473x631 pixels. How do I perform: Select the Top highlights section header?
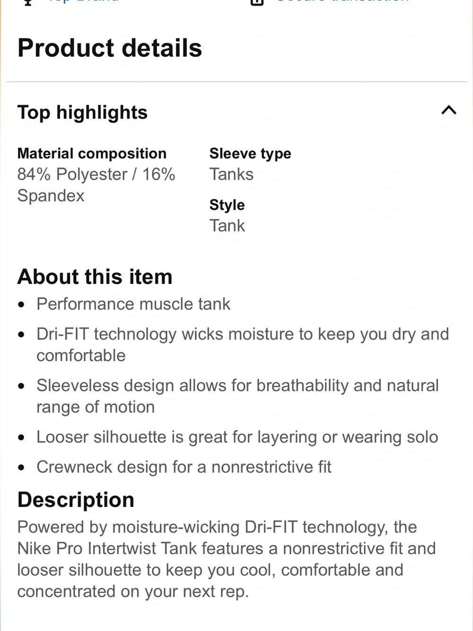click(82, 113)
